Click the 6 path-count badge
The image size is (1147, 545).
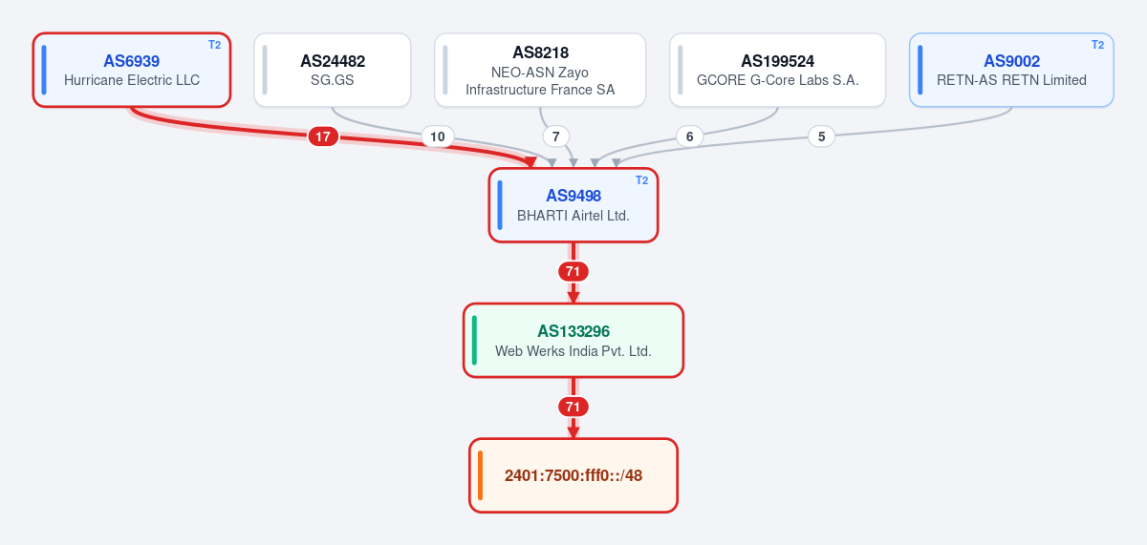click(689, 136)
